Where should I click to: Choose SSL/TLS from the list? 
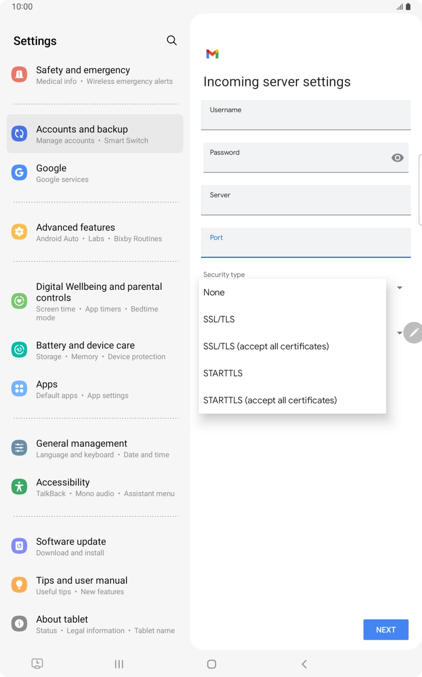coord(219,319)
